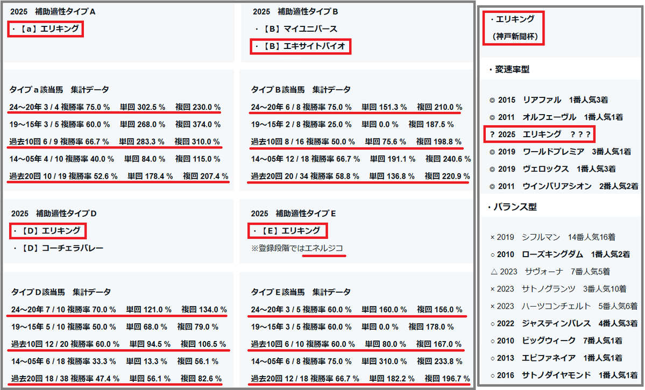Viewport: 645px width, 390px height.
Task: Click the ・変速率型 section heading
Action: [x=509, y=69]
